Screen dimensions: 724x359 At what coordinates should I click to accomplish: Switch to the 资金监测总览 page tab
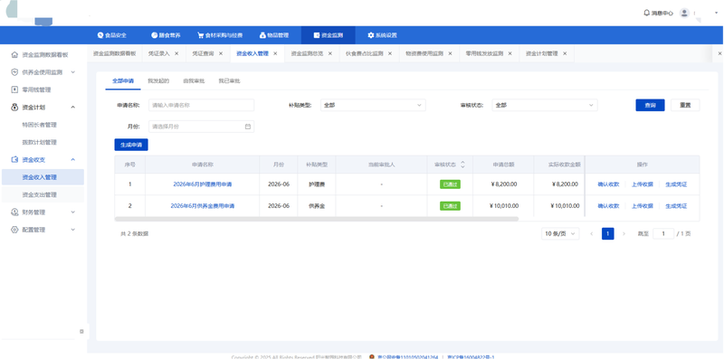[x=307, y=53]
